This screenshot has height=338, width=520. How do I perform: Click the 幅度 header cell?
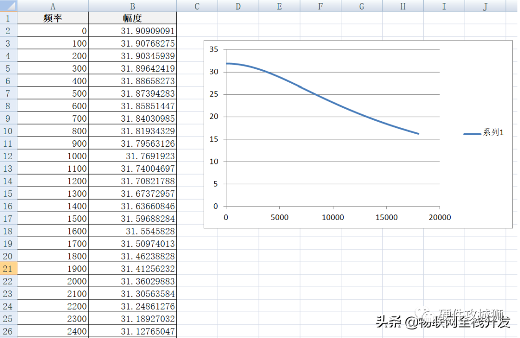point(132,18)
